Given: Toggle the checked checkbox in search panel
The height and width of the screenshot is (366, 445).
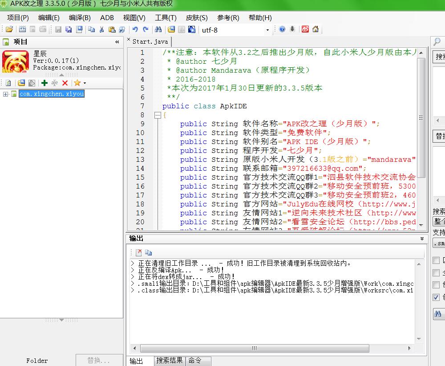Looking at the screenshot, I should click(436, 297).
